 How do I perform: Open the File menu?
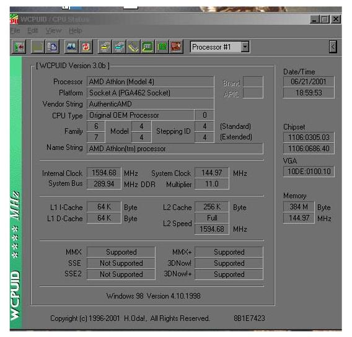click(15, 31)
